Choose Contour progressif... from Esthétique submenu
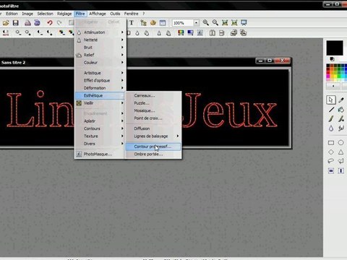The image size is (347, 260). [153, 147]
